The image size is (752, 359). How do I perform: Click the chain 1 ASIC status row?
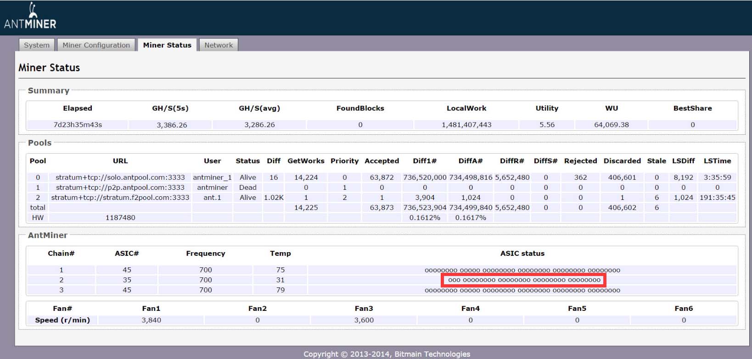522,270
